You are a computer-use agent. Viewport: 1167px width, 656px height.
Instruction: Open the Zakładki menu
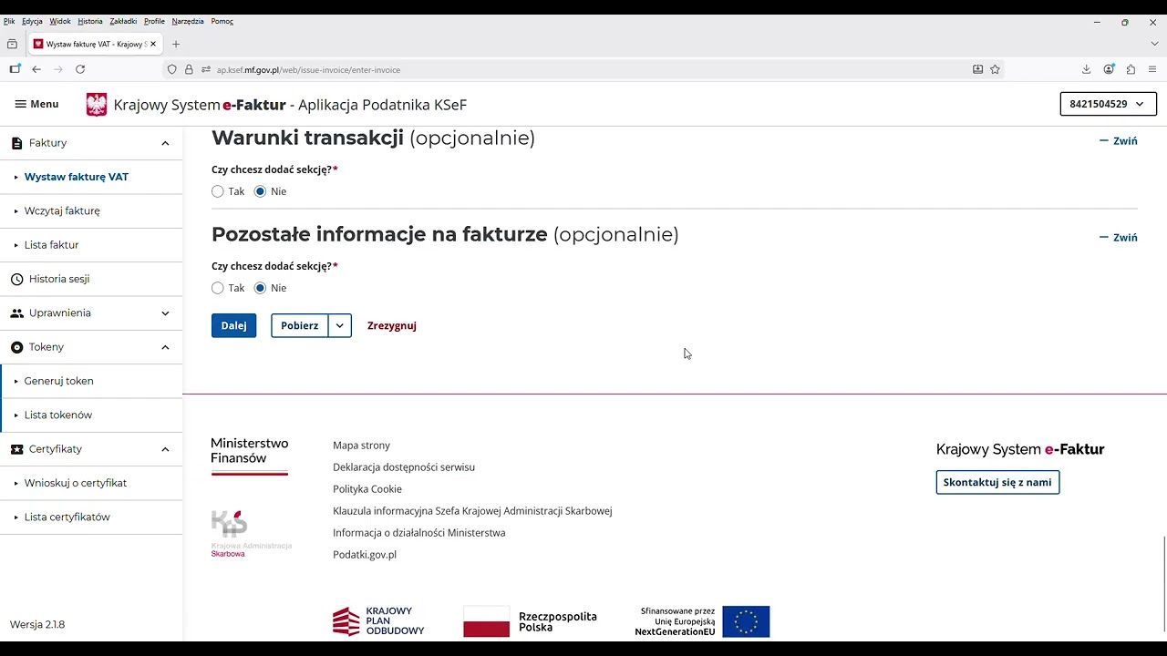click(x=123, y=21)
